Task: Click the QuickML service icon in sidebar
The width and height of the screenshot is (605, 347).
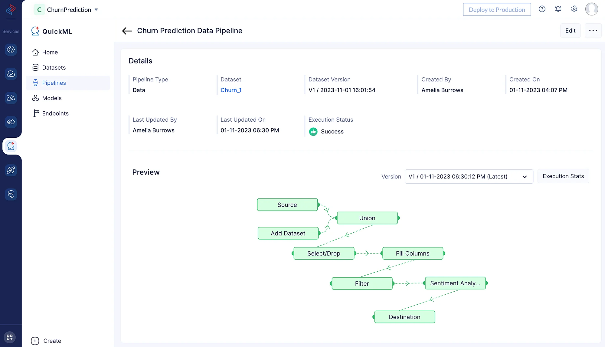Action: (11, 146)
